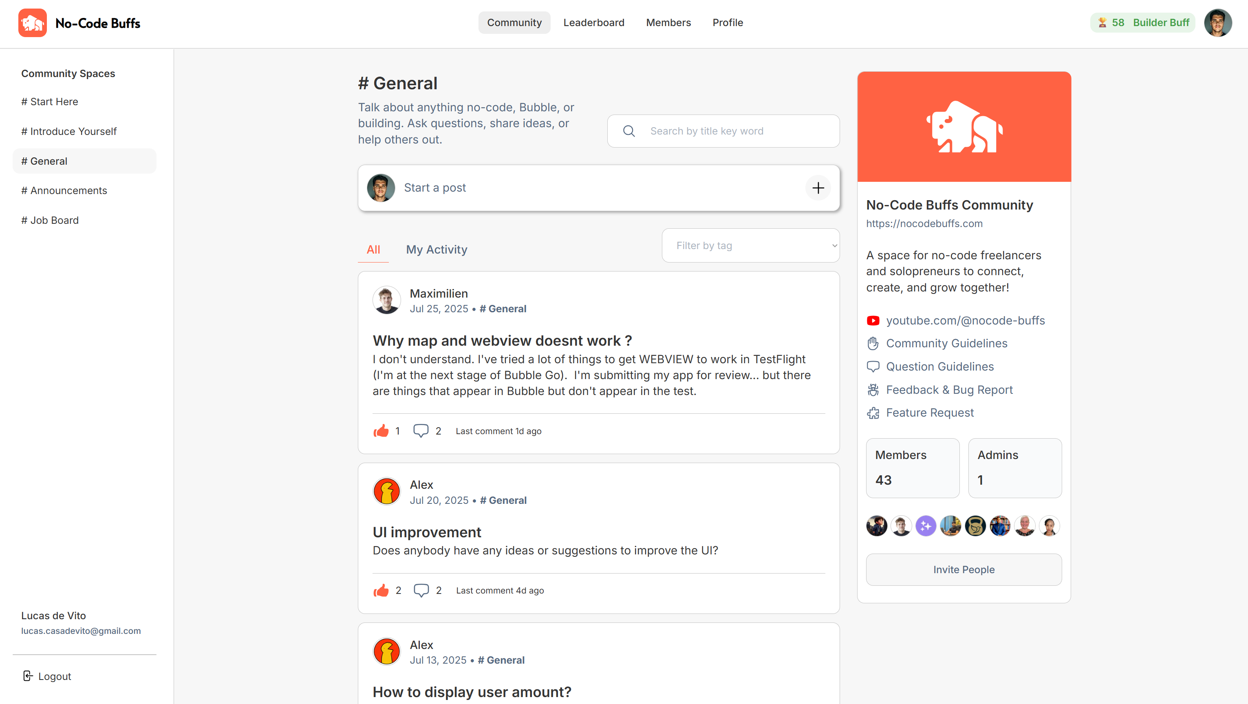Click the trophy icon next to 58 points

[1102, 23]
